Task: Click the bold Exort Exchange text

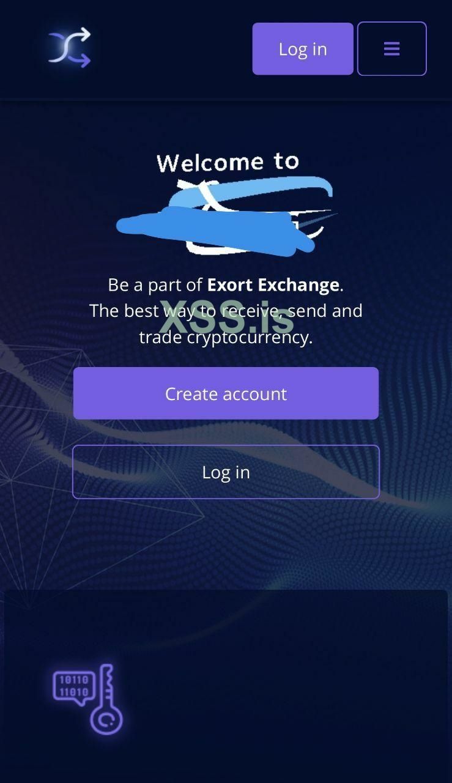Action: [x=273, y=285]
